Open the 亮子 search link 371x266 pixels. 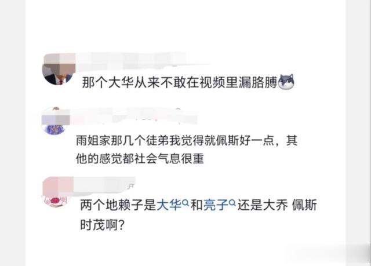[x=216, y=205]
